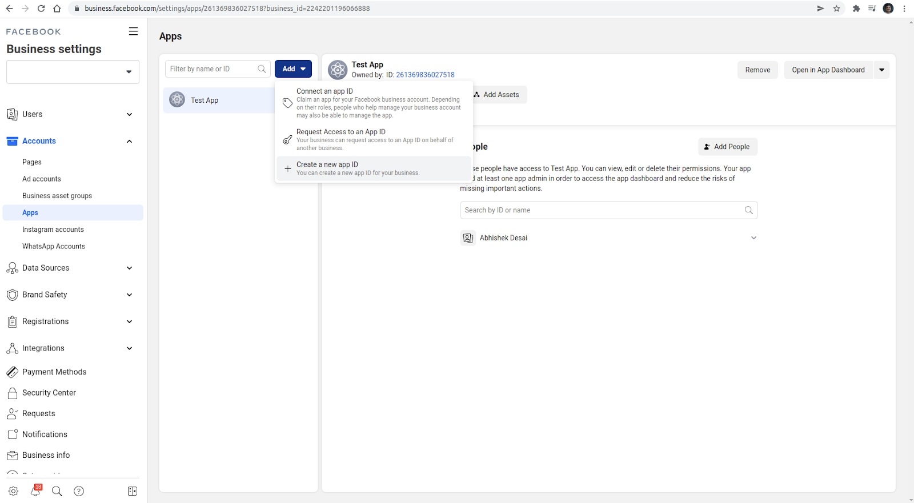The image size is (914, 503).
Task: Reload the page in the browser
Action: (41, 9)
